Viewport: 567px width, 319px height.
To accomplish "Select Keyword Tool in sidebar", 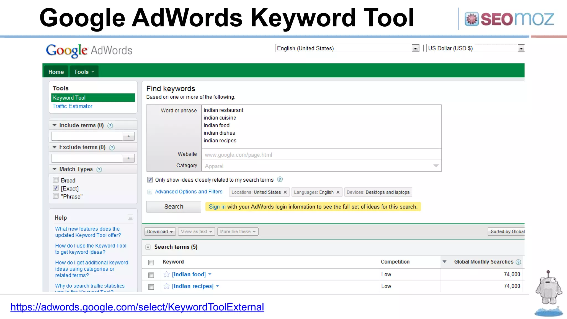I will tap(93, 98).
